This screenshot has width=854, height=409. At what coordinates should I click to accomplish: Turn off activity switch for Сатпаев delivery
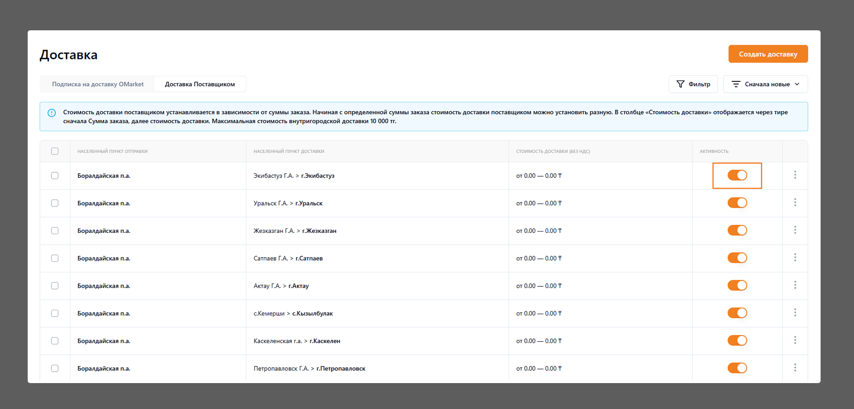click(737, 258)
